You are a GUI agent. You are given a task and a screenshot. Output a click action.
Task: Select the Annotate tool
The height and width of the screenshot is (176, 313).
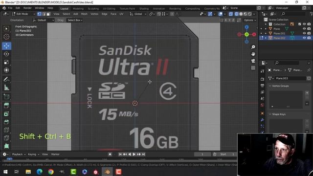tap(6, 79)
